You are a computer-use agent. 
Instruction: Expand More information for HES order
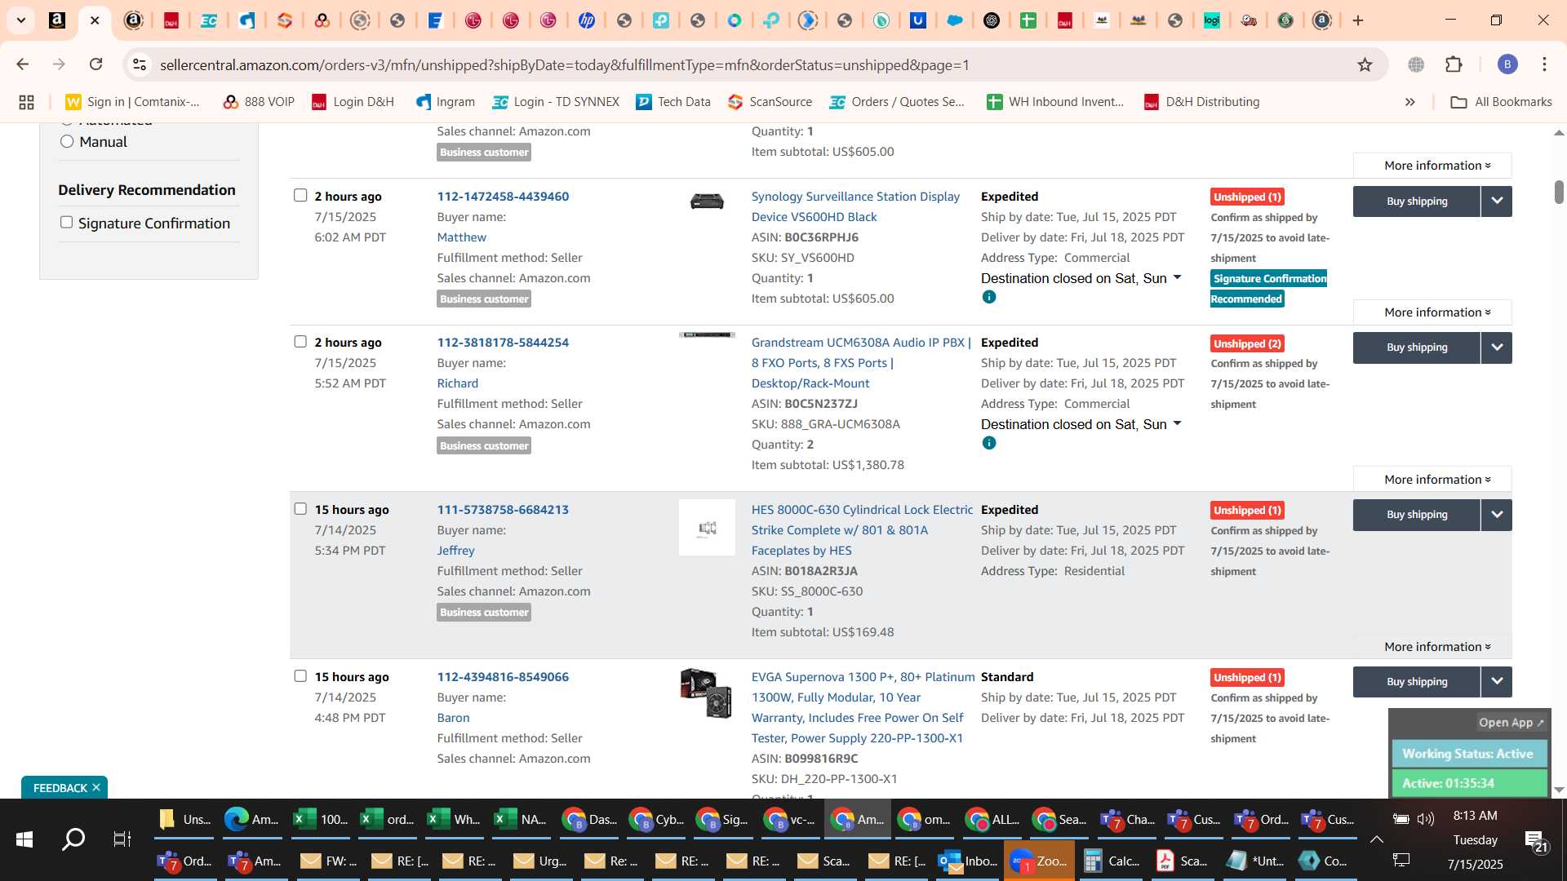point(1432,647)
